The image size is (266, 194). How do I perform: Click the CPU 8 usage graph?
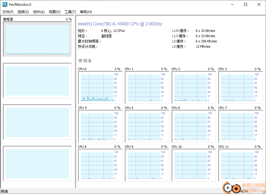tap(100, 165)
